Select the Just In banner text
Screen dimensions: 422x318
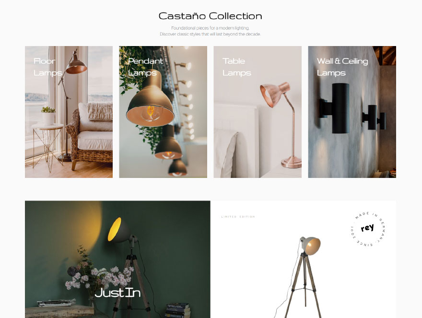click(117, 293)
